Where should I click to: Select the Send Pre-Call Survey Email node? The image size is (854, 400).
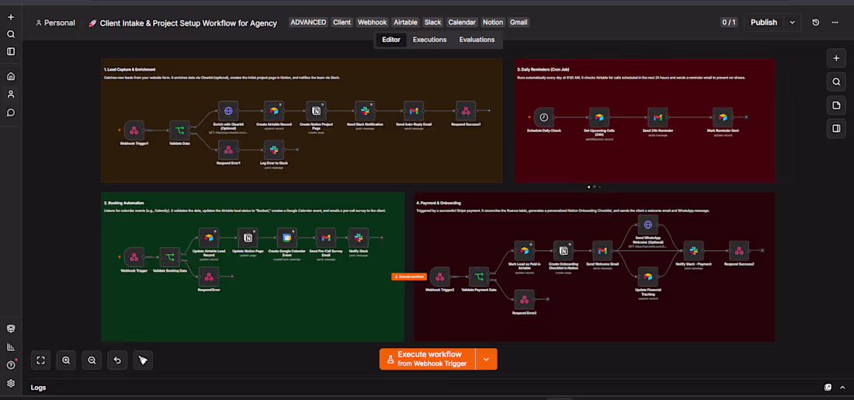[x=326, y=238]
